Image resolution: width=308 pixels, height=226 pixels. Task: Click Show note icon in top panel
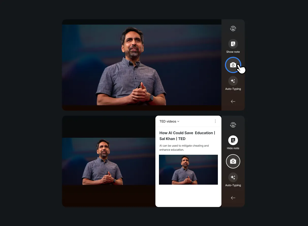[x=233, y=44]
